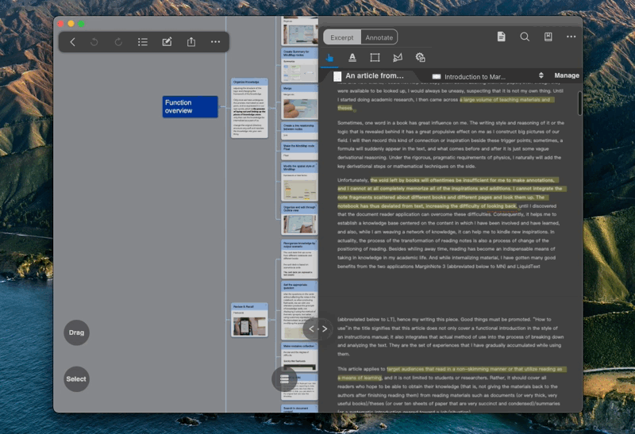Click the panel split arrows handle
The image size is (635, 434).
[318, 328]
